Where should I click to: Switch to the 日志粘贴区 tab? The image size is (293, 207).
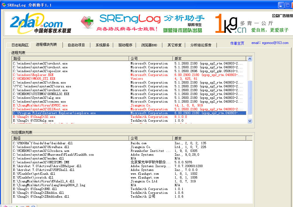tap(20, 45)
